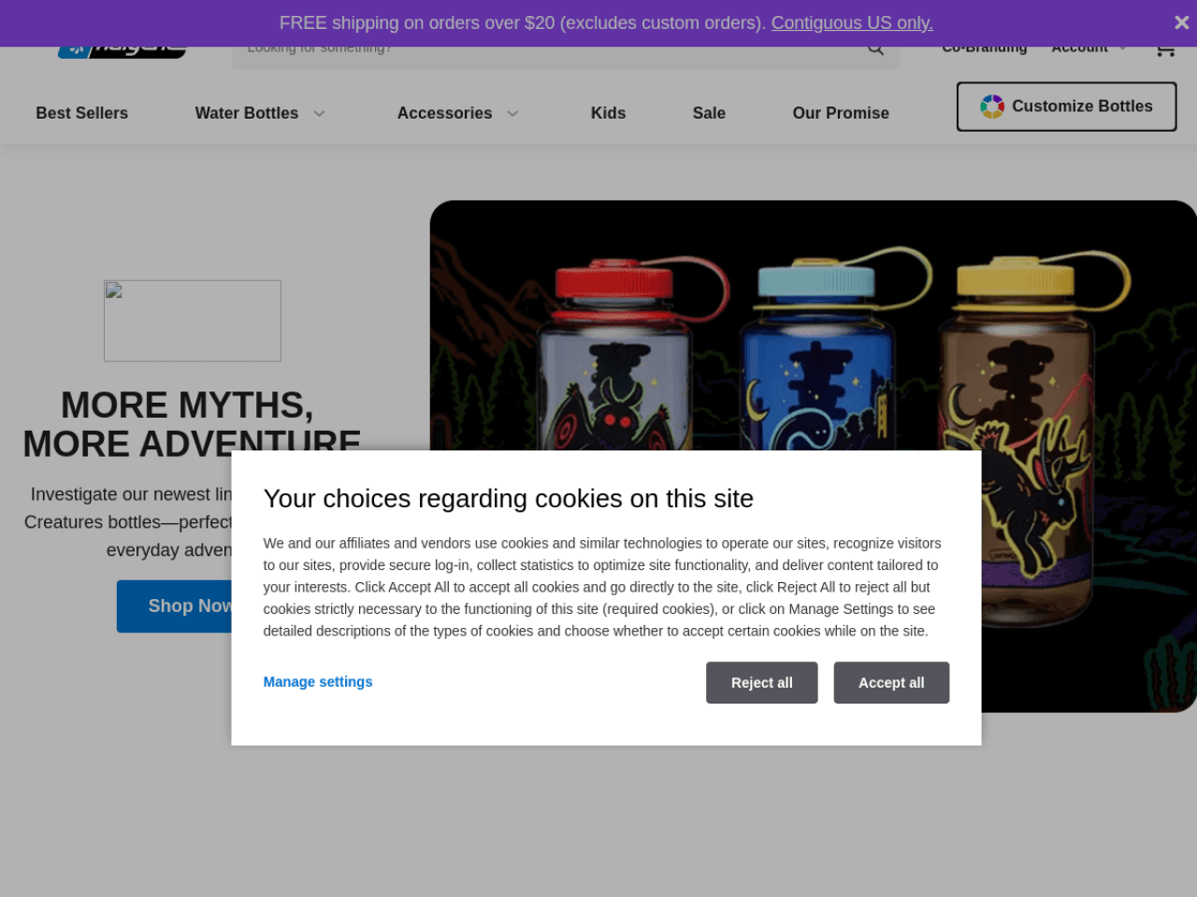
Task: Focus the Looking for something search field
Action: 552,52
